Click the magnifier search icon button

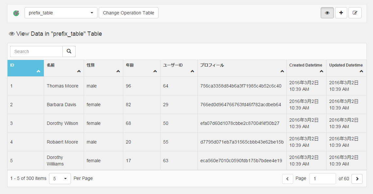pyautogui.click(x=69, y=51)
